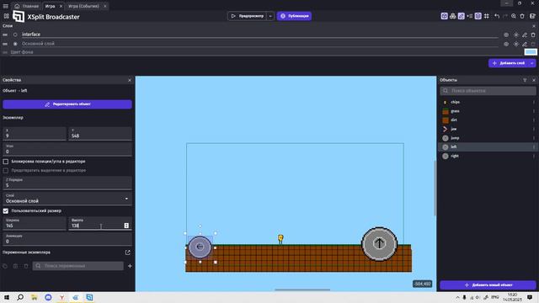The image size is (539, 303).
Task: Close the Игра (События) tab
Action: 105,6
